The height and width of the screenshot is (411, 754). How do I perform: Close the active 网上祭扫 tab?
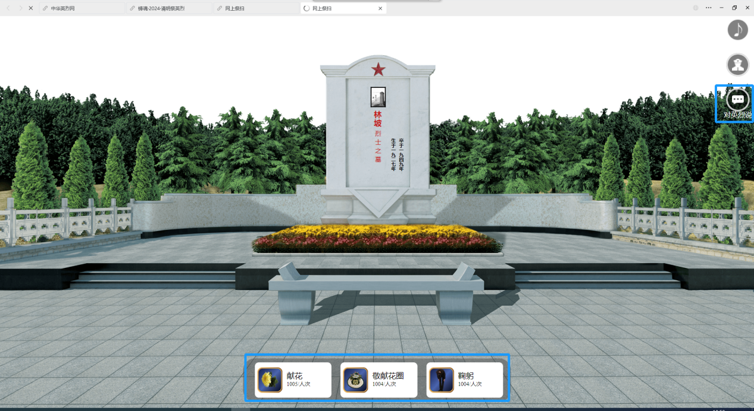(380, 8)
